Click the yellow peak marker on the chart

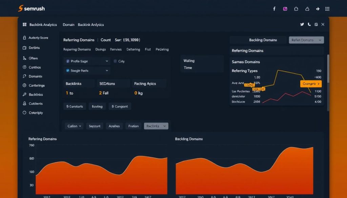click(258, 89)
